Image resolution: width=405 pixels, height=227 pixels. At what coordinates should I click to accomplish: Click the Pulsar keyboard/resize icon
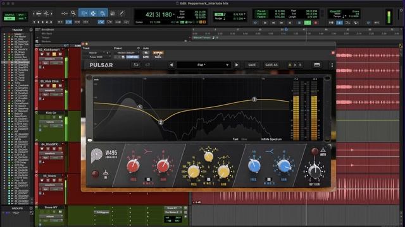point(317,65)
